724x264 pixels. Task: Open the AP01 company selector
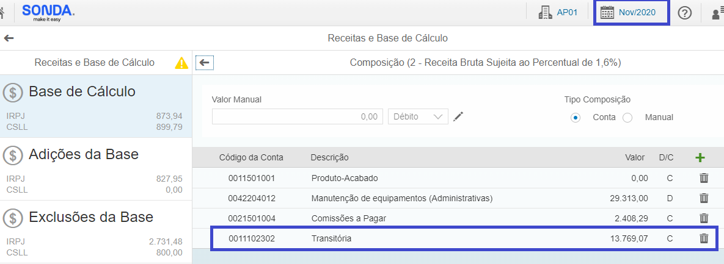coord(558,12)
